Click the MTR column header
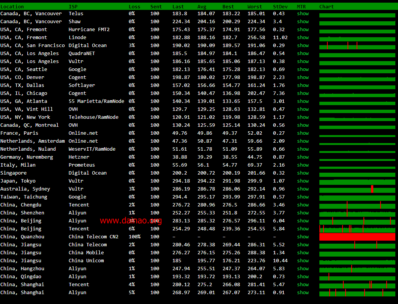Viewport: 398px width, 304px height. (301, 6)
